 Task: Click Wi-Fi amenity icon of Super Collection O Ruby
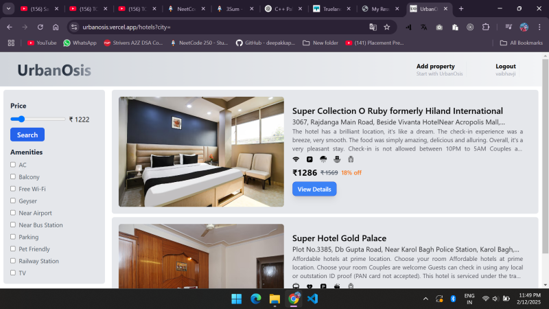pyautogui.click(x=296, y=159)
